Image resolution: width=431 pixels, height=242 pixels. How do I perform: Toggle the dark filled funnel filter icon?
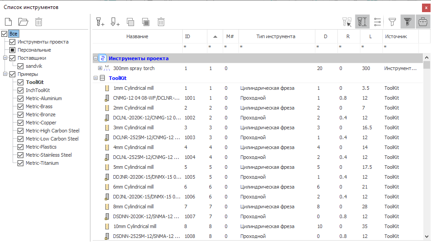point(408,22)
